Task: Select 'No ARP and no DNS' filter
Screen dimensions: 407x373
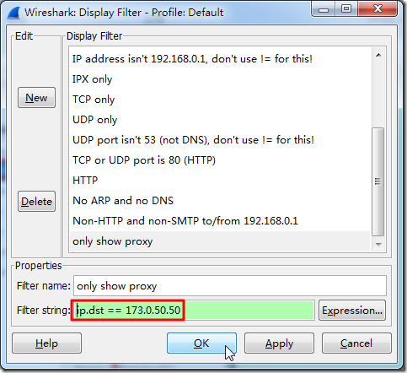Action: pos(220,201)
